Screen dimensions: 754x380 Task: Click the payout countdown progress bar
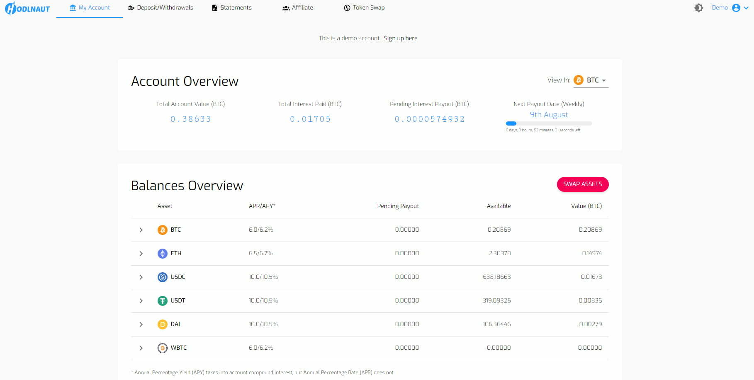[549, 123]
